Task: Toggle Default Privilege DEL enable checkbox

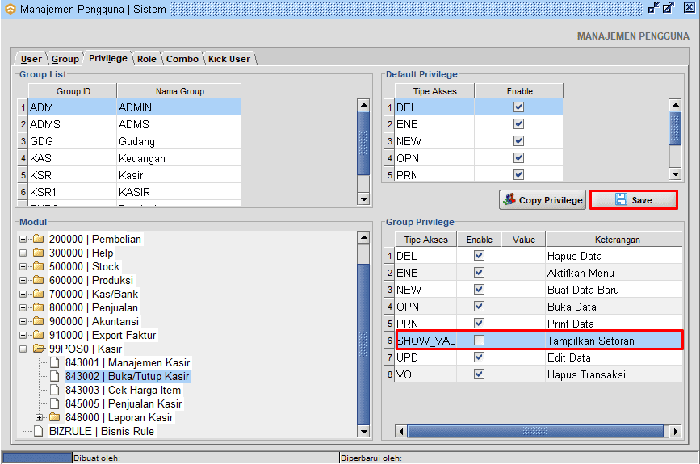Action: click(x=518, y=107)
